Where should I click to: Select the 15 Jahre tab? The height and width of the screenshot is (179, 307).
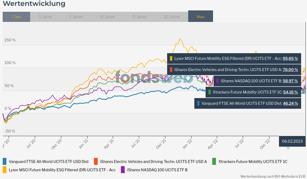(x=139, y=17)
